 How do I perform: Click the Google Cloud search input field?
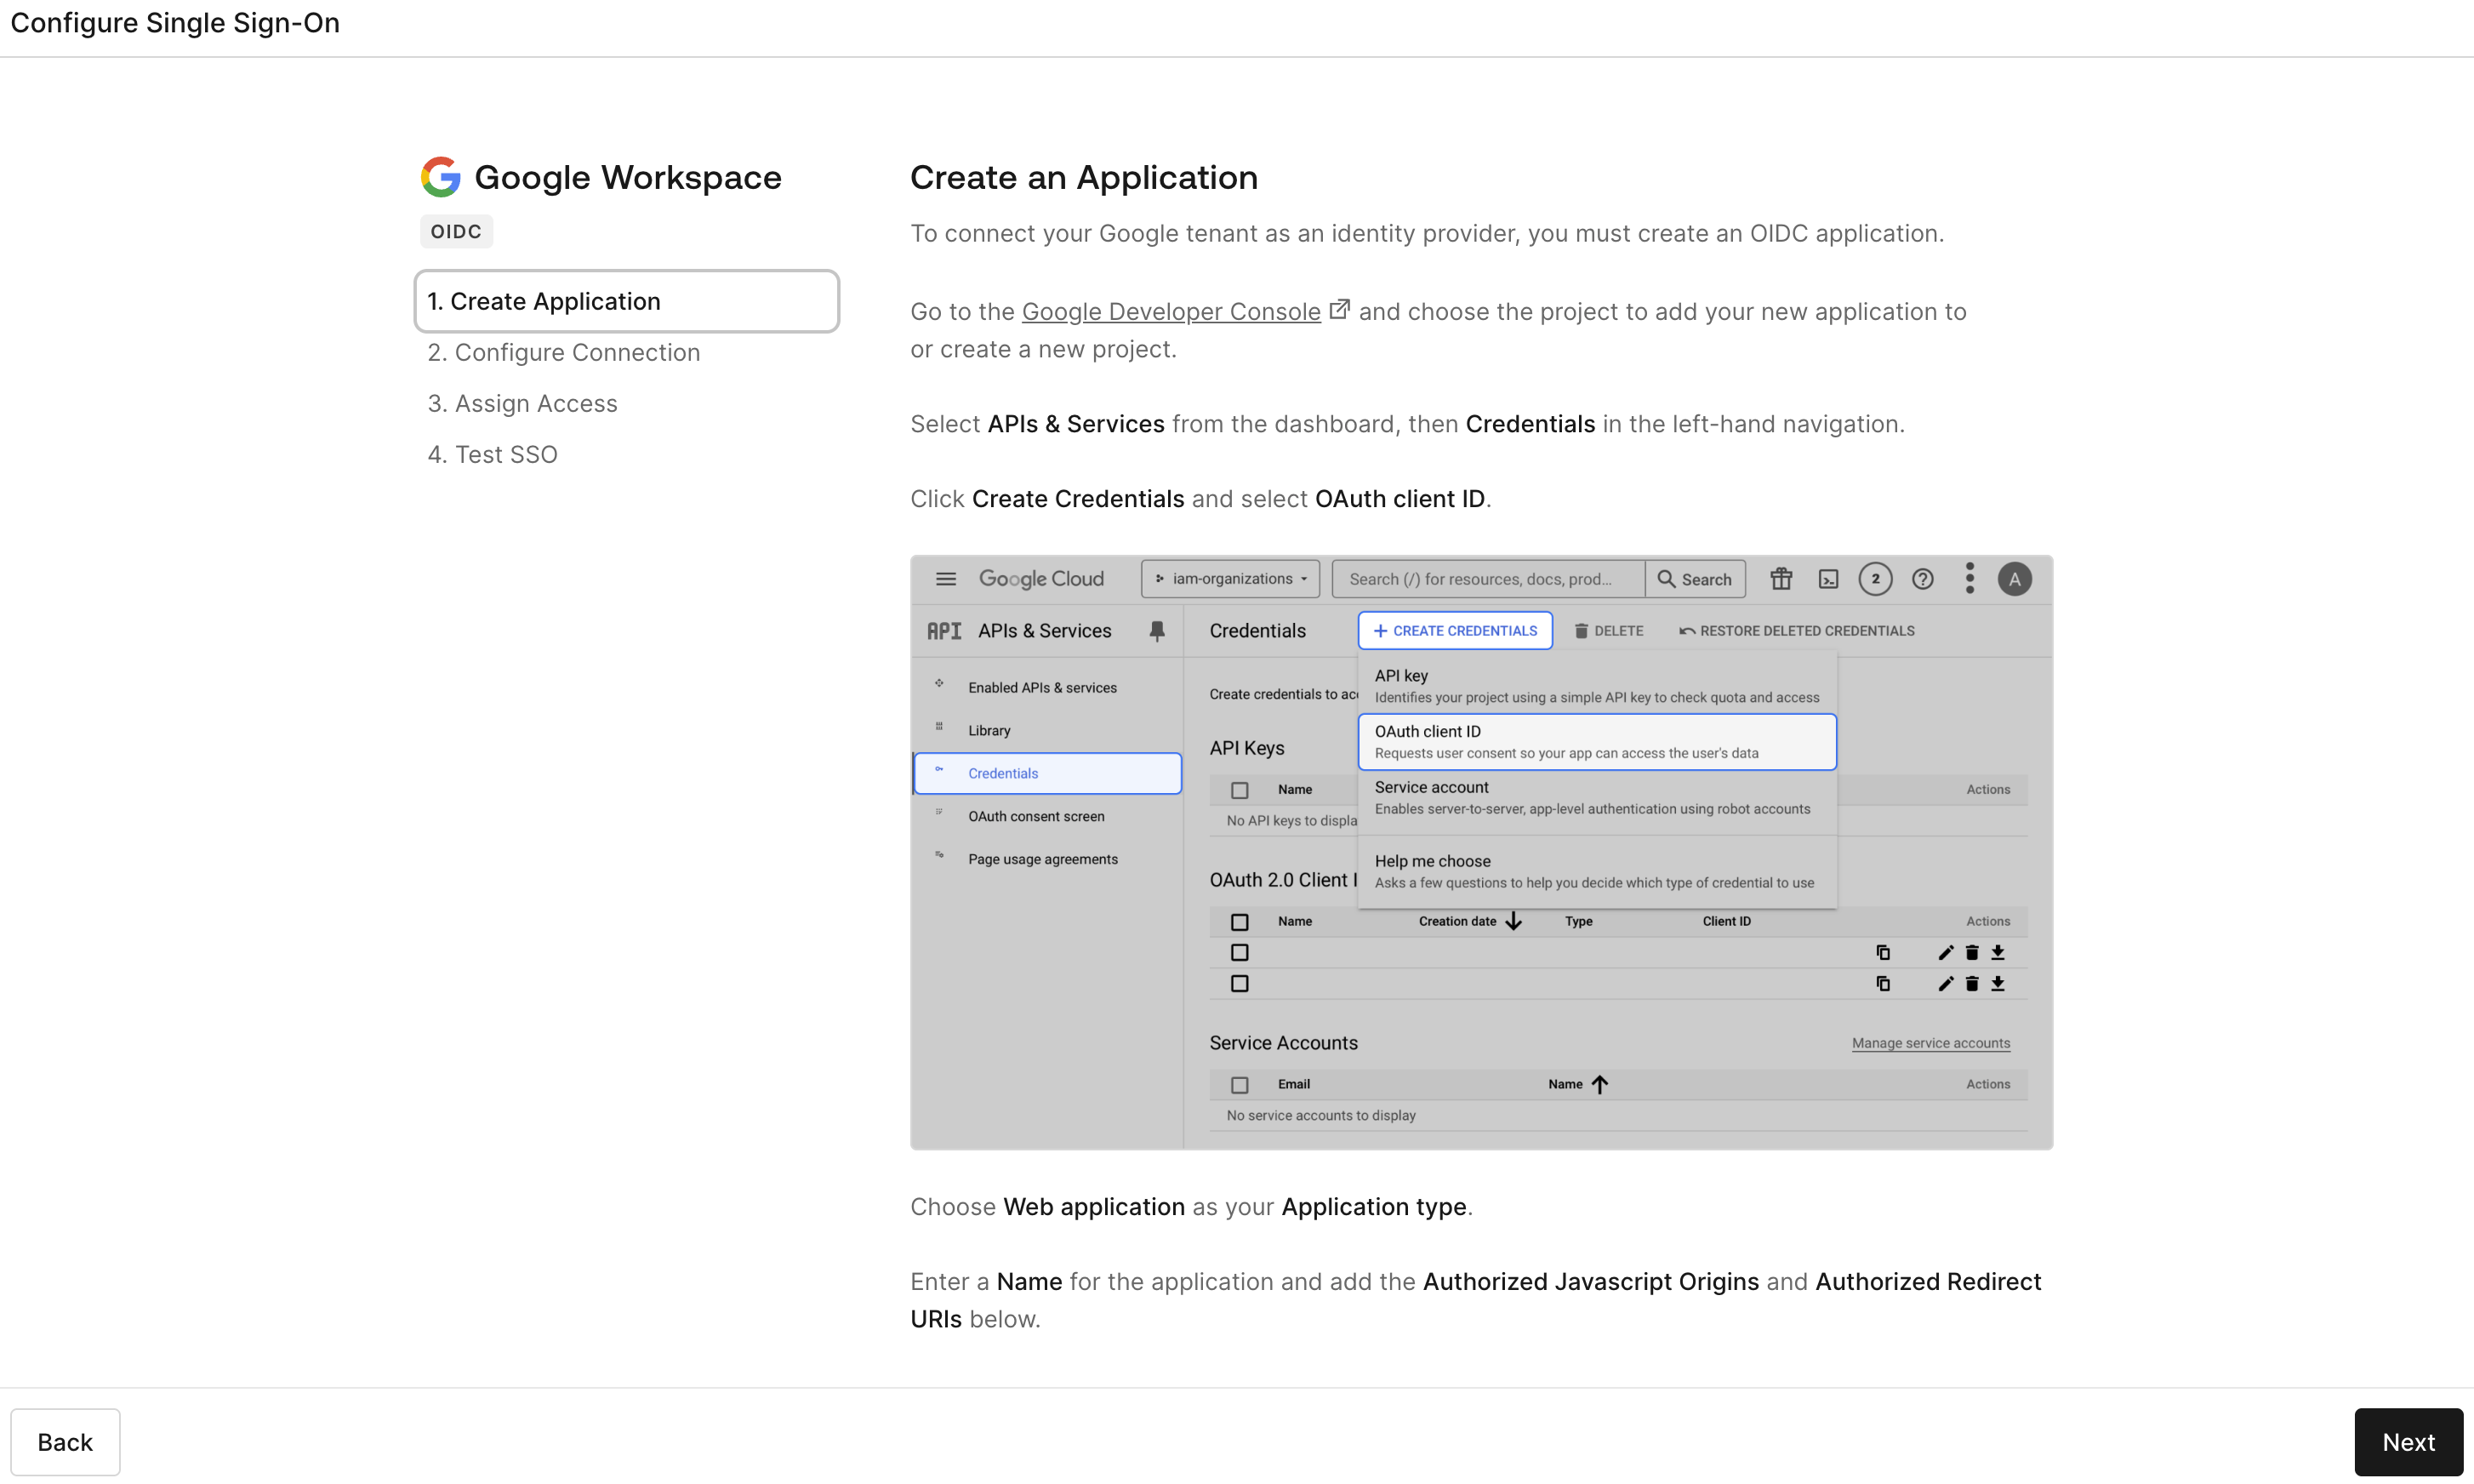pyautogui.click(x=1488, y=579)
